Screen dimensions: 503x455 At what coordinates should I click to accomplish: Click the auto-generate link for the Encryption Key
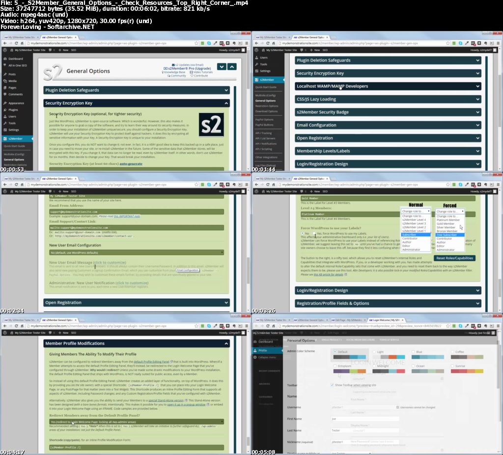tap(131, 164)
